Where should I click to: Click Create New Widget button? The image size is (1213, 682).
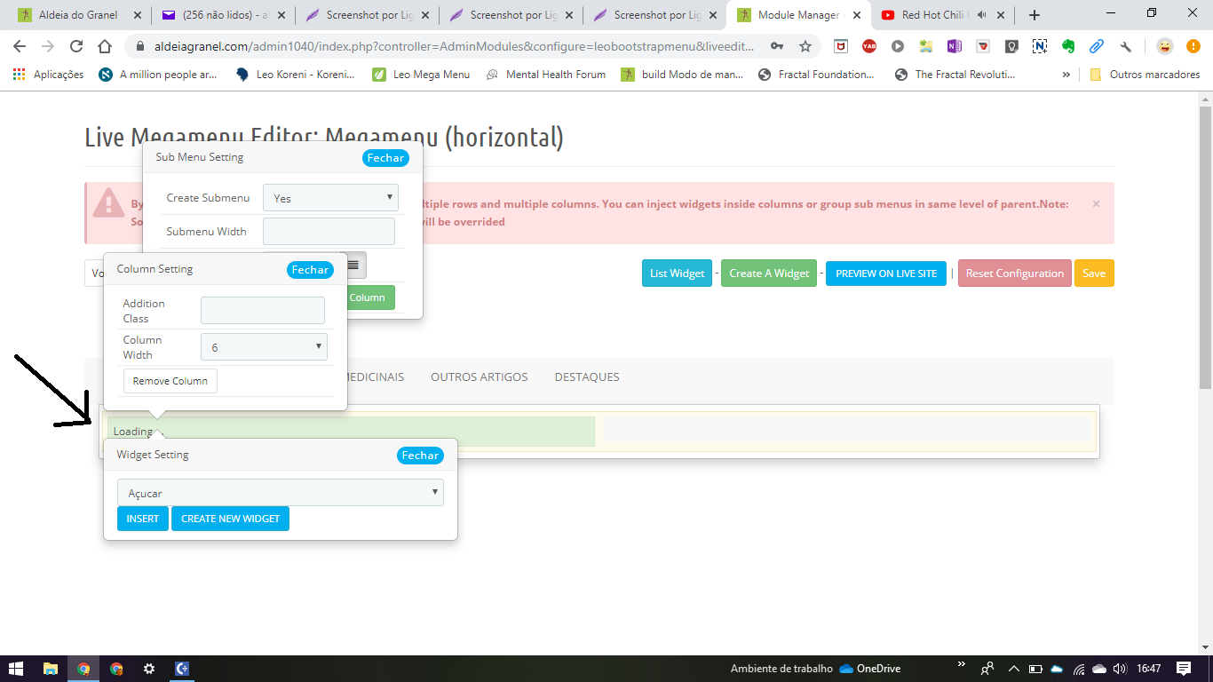231,519
